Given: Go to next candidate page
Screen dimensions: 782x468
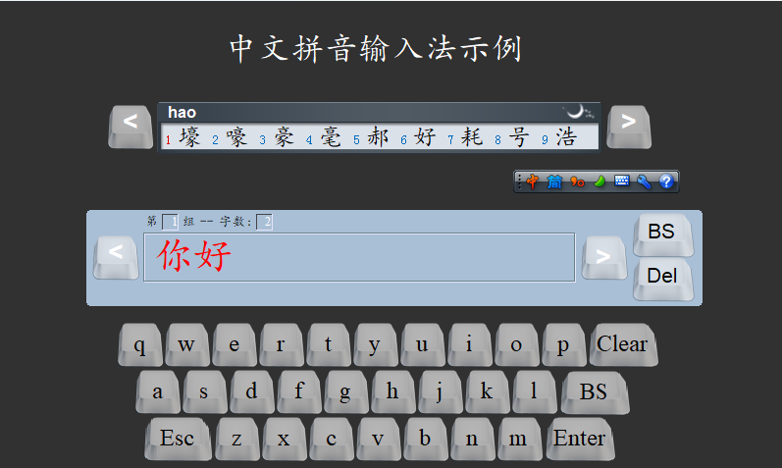Looking at the screenshot, I should point(629,126).
